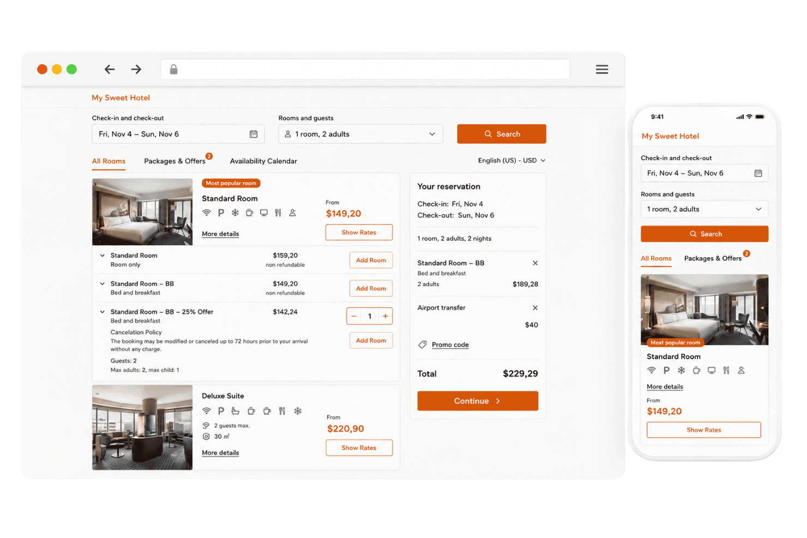
Task: Collapse the Standard Room Room only rate
Action: [x=102, y=256]
